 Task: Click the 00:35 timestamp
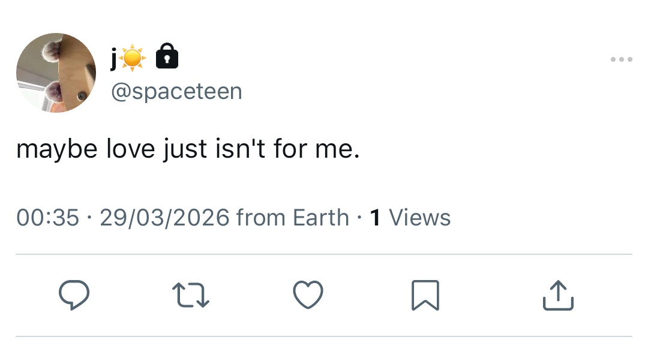pos(47,217)
